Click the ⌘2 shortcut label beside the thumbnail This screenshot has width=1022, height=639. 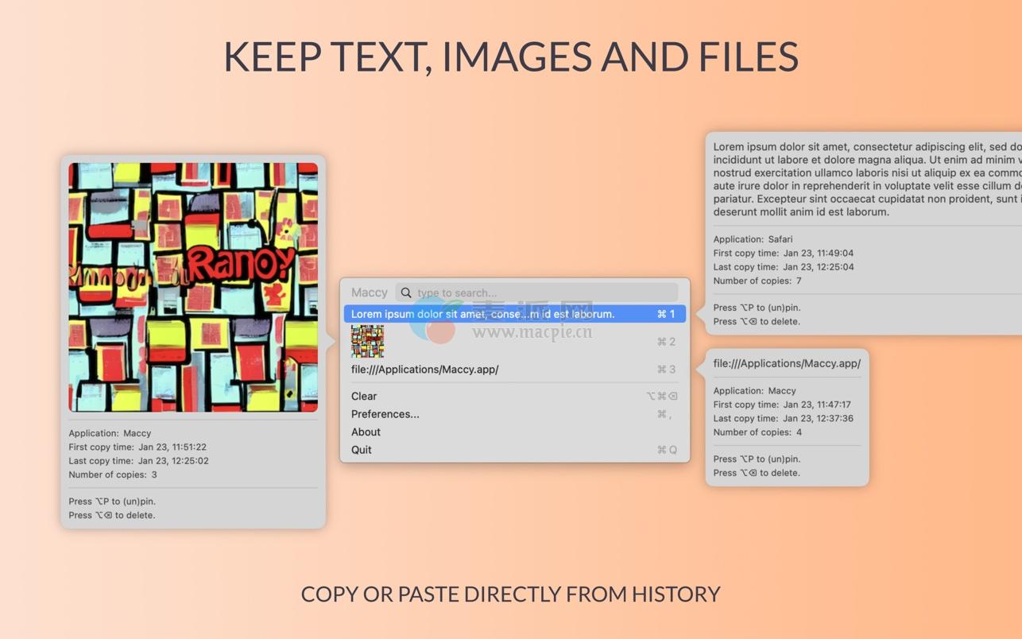click(x=665, y=342)
